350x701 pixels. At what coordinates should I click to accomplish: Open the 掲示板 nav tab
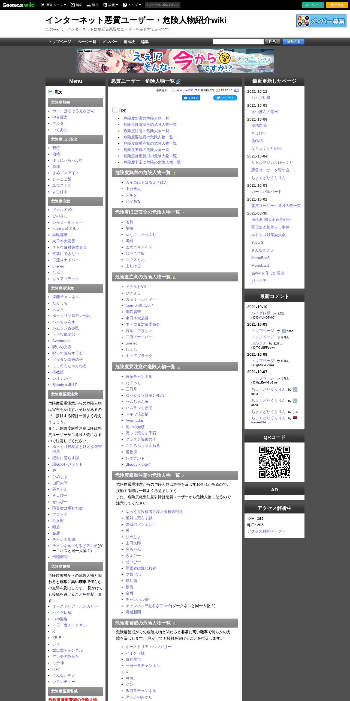(129, 42)
